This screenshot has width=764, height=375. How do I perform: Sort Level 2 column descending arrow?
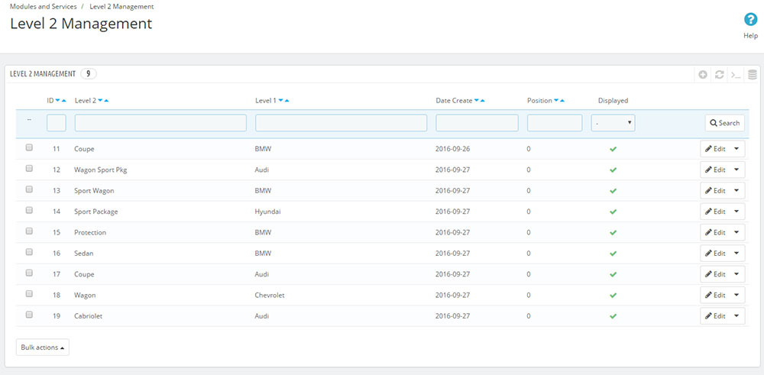coord(100,100)
